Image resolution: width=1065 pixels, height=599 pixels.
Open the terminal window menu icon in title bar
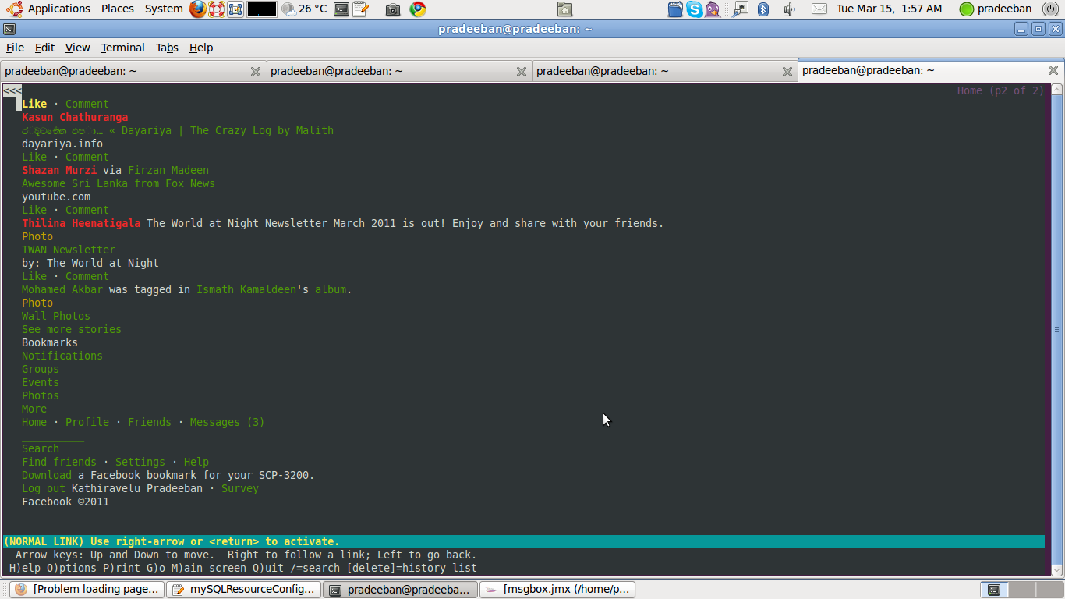9,29
